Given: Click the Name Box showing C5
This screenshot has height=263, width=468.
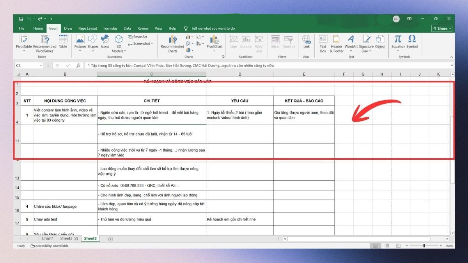Looking at the screenshot, I should [29, 65].
